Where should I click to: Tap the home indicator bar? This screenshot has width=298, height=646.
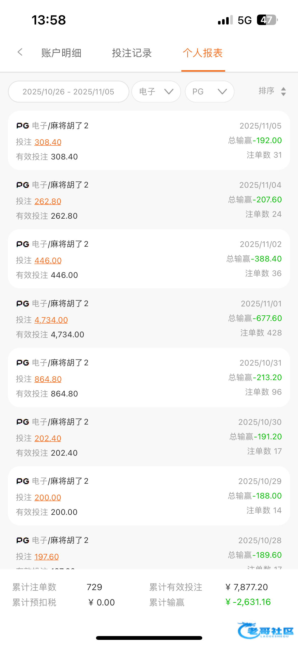[x=149, y=638]
